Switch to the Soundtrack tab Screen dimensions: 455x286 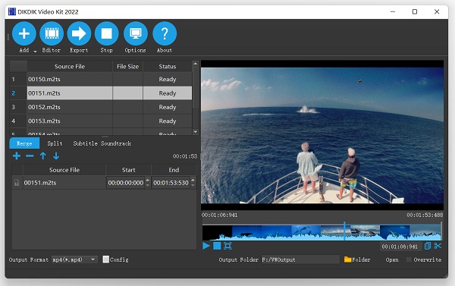[116, 143]
